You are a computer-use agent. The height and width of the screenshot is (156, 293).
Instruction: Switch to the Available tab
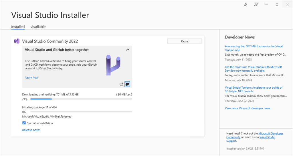[x=38, y=27]
